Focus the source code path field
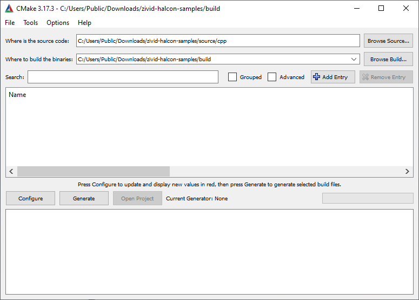Viewport: 419px width, 300px height. click(x=218, y=41)
